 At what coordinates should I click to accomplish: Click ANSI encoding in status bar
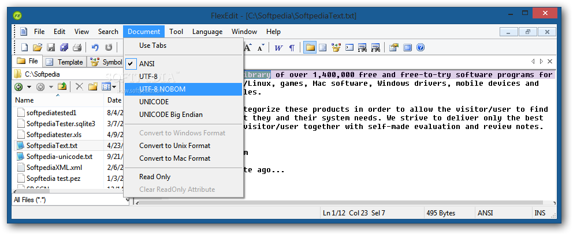[485, 213]
